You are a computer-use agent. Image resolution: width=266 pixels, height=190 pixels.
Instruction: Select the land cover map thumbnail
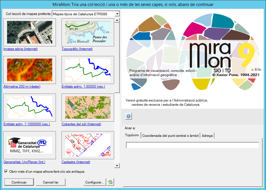(x=88, y=107)
